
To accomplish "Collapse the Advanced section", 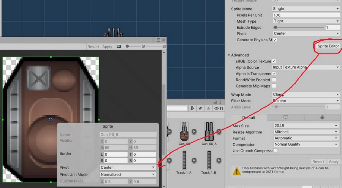I will coord(229,55).
